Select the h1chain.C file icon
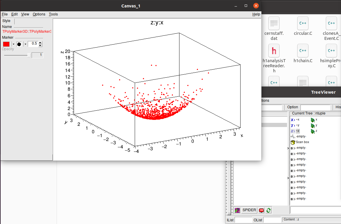The height and width of the screenshot is (224, 341). click(303, 51)
